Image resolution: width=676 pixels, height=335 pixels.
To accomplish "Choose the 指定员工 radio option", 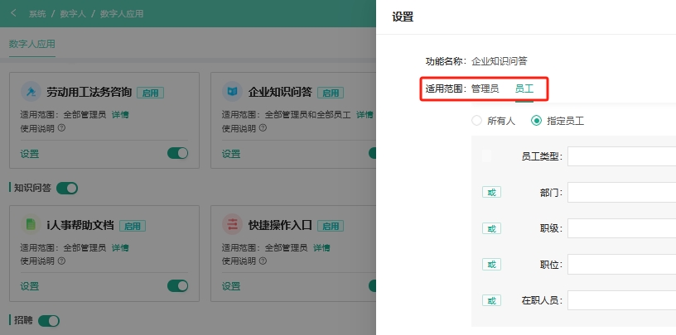I will coord(537,121).
